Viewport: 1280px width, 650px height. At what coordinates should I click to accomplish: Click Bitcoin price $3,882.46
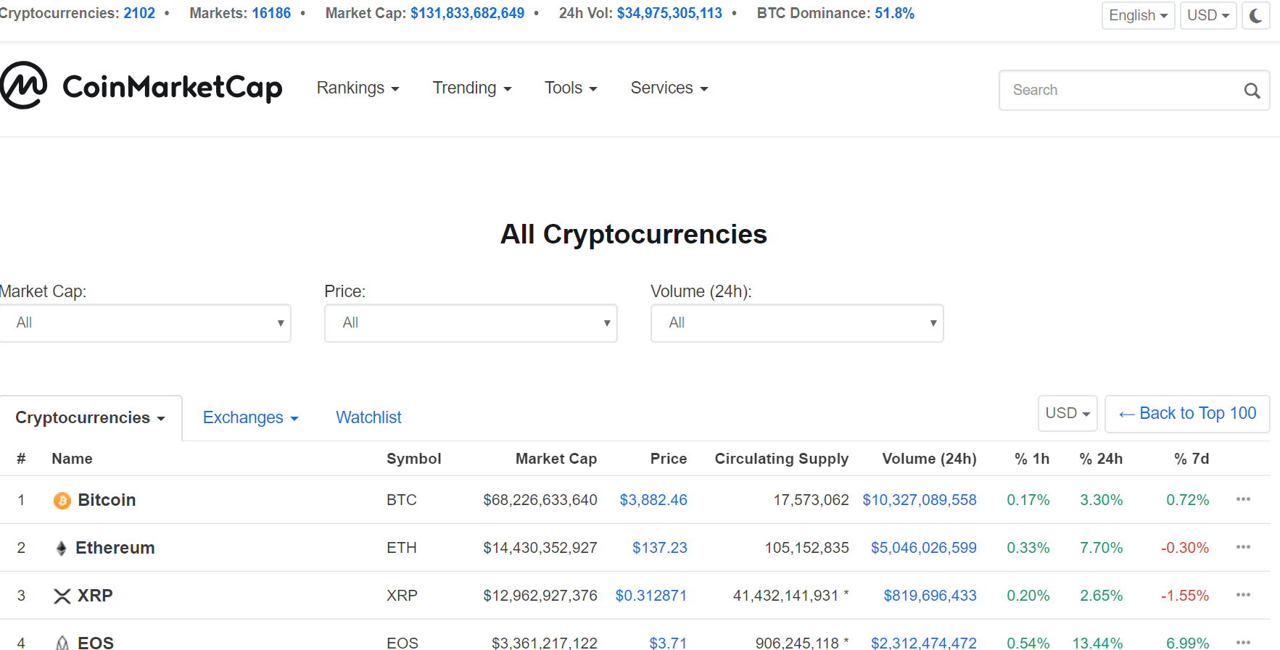point(653,500)
